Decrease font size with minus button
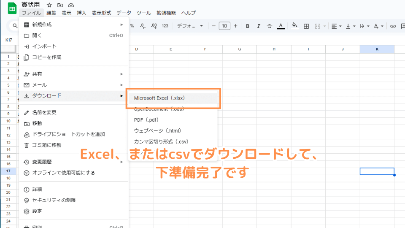The image size is (405, 228). click(x=213, y=26)
